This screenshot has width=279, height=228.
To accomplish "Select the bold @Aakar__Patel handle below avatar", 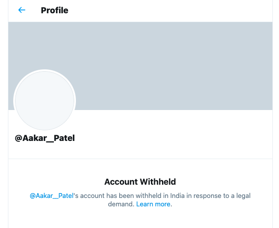I will click(x=45, y=138).
